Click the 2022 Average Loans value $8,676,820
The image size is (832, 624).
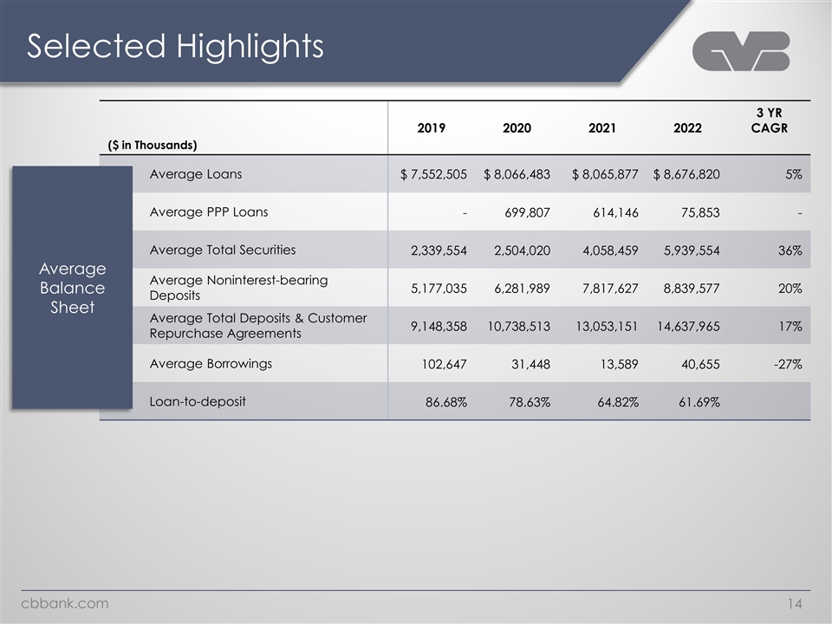click(686, 175)
